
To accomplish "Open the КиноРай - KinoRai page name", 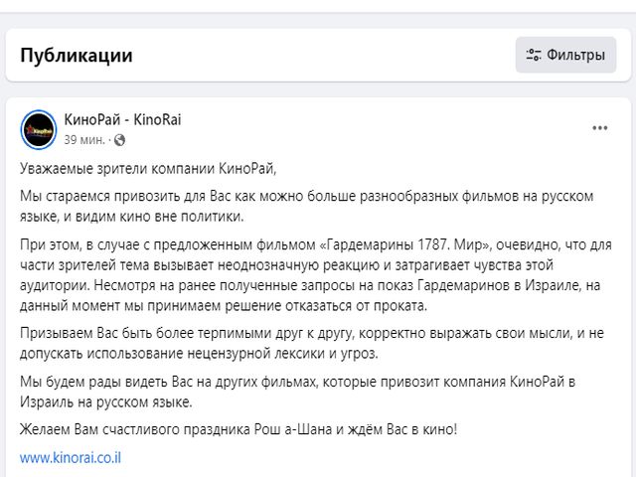I will (x=122, y=119).
